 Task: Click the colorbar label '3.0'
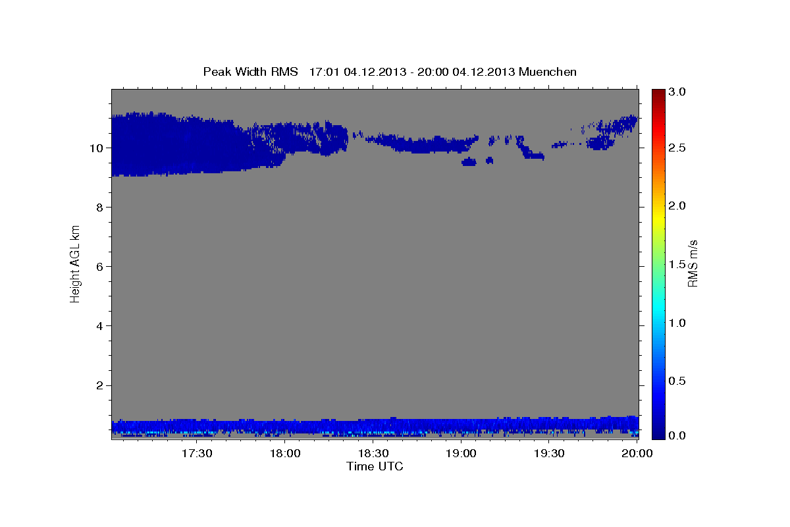click(678, 92)
